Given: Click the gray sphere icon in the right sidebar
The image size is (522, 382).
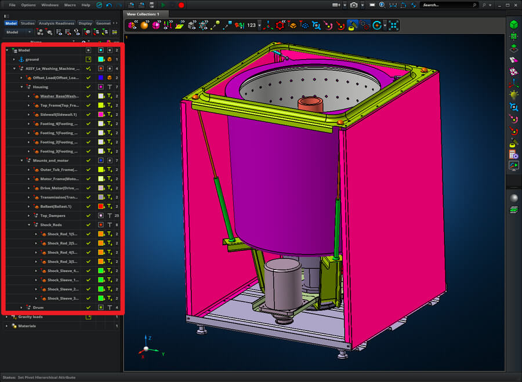Looking at the screenshot, I should 513,198.
